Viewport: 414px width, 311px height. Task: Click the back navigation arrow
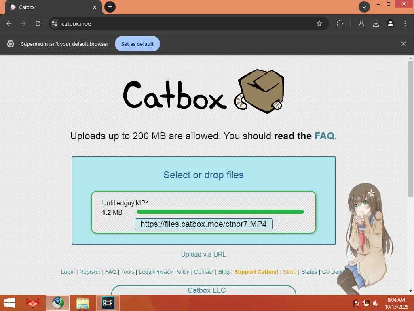9,23
